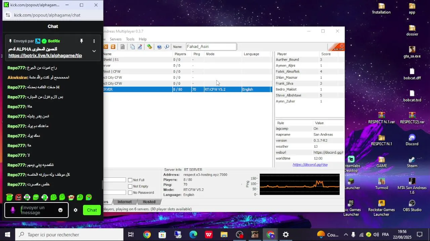This screenshot has height=241, width=430.
Task: Open three-dot menu on pinned message
Action: click(x=94, y=41)
